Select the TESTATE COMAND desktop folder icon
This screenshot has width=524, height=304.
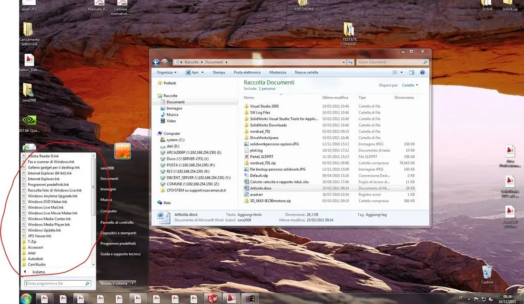pyautogui.click(x=349, y=34)
